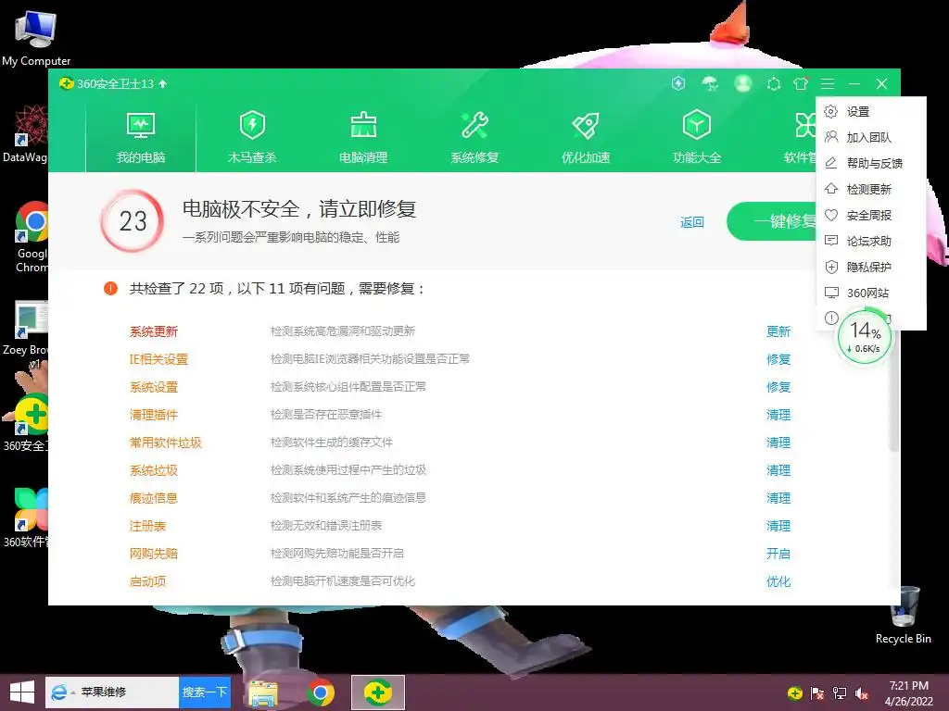This screenshot has width=949, height=711.
Task: Open the 系统修复 system repair tab
Action: pyautogui.click(x=474, y=138)
